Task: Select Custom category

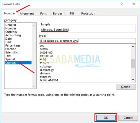Action: (18, 63)
